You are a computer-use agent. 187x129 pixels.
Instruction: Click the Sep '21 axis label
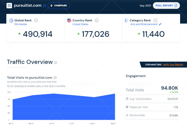[113, 124]
